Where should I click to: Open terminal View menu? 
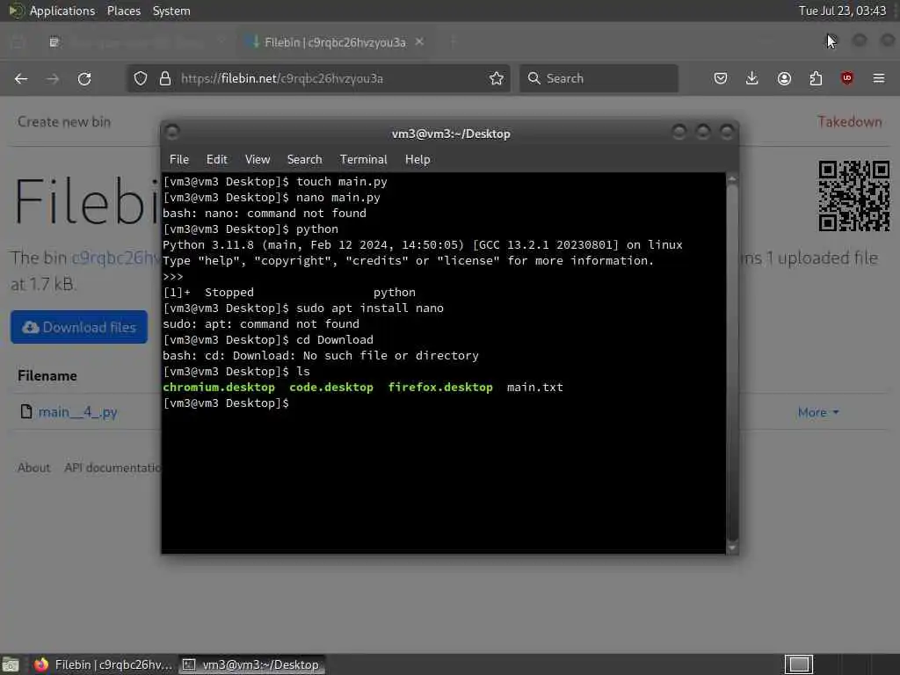pyautogui.click(x=258, y=160)
